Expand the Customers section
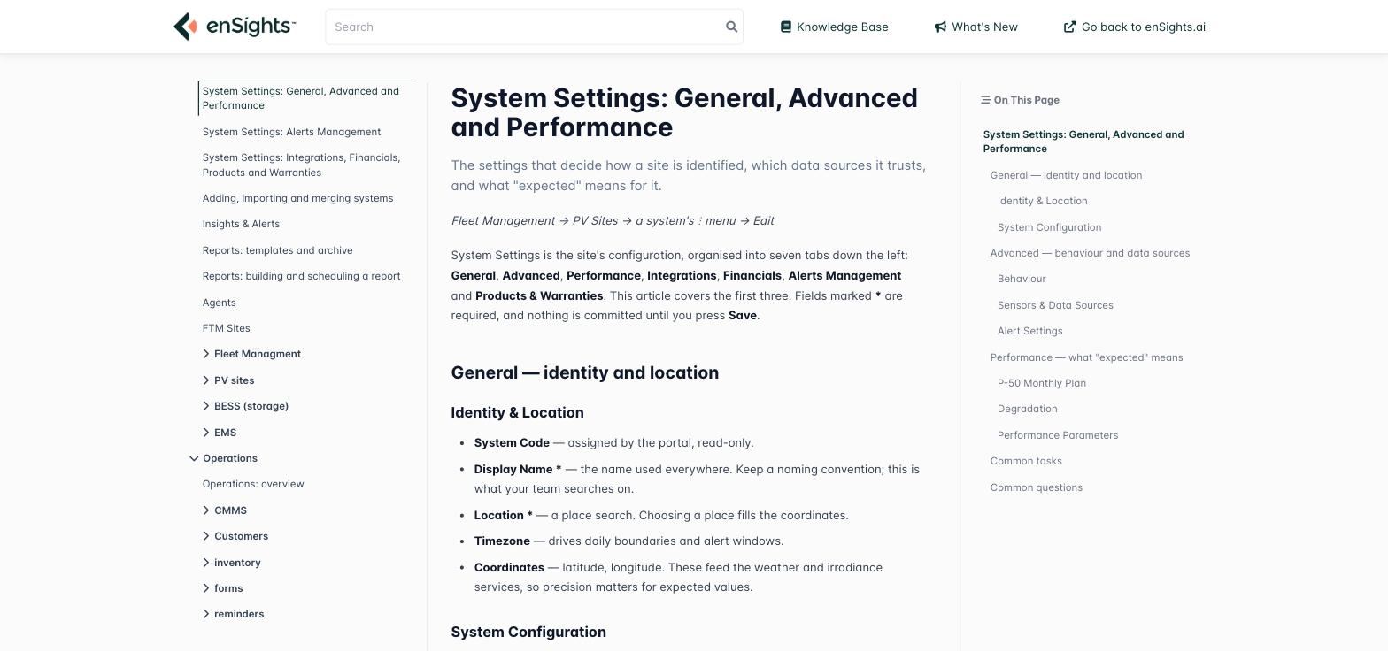The width and height of the screenshot is (1388, 652). tap(206, 536)
